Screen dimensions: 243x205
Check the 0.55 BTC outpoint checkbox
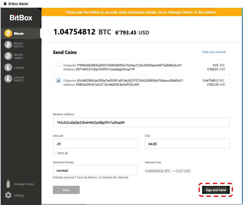(59, 65)
